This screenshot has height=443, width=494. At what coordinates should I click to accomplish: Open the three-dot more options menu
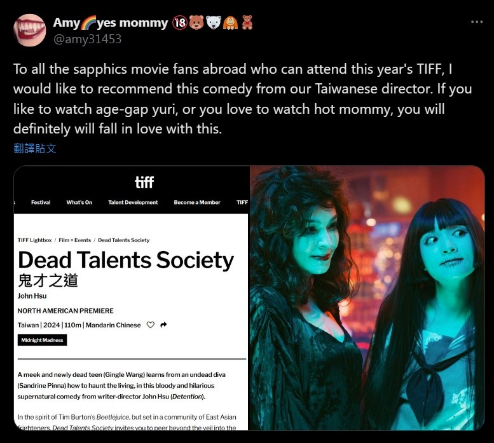477,22
